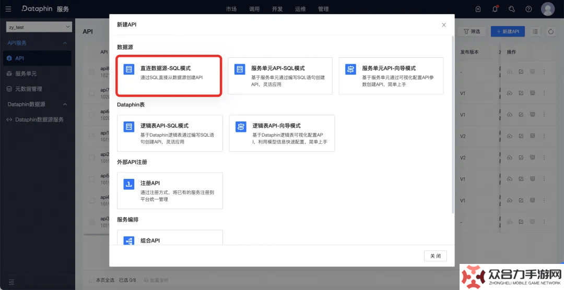
Task: Choose 服务单元API-向导模式 card
Action: tap(391, 76)
